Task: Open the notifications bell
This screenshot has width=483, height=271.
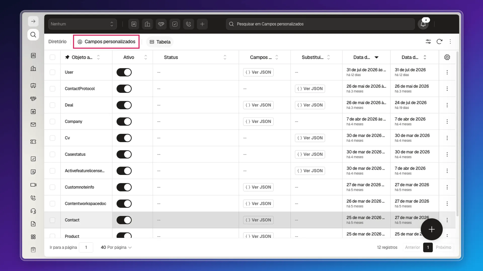Action: [x=423, y=24]
